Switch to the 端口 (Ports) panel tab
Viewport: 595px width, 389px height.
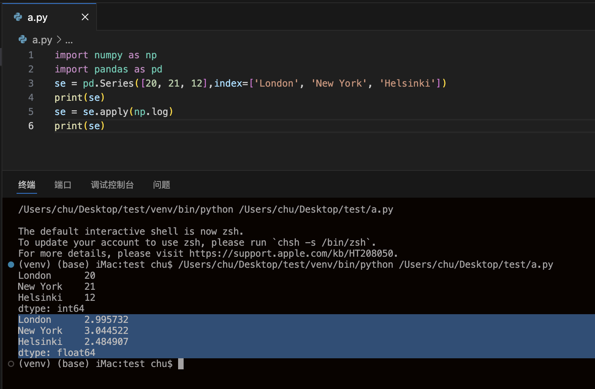point(62,185)
